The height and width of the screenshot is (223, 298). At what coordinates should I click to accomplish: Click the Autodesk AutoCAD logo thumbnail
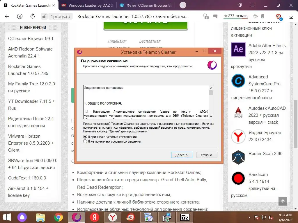[238, 112]
